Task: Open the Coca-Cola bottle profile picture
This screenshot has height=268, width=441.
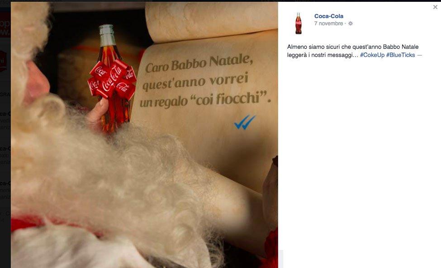Action: 299,24
